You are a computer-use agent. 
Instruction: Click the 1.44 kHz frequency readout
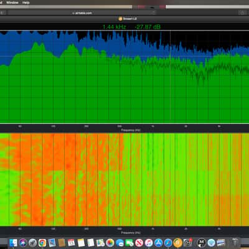tap(115, 27)
